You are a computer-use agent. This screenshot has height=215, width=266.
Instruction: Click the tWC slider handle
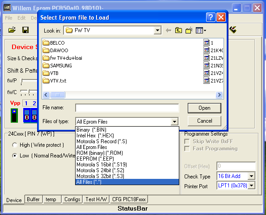[29, 92]
